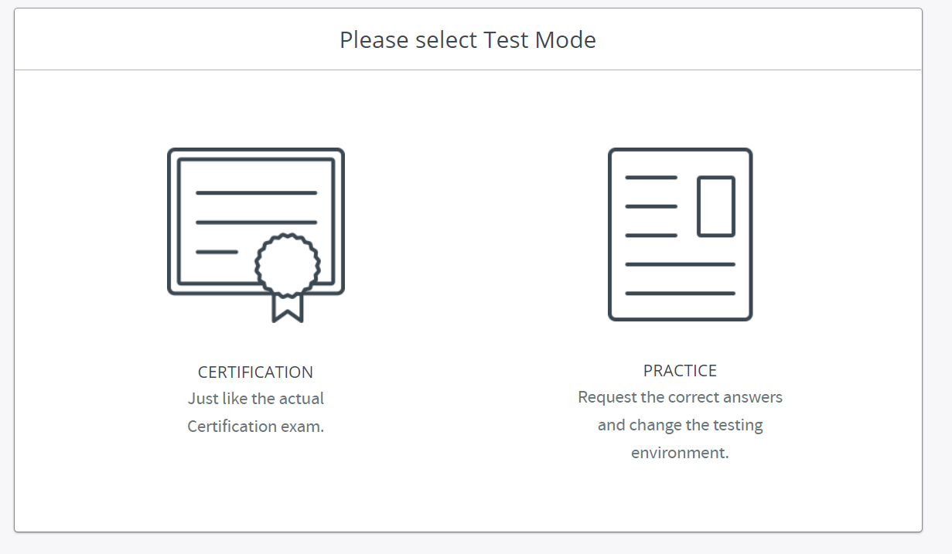Click the fourth line in the Practice page icon
This screenshot has height=554, width=952.
coord(680,264)
